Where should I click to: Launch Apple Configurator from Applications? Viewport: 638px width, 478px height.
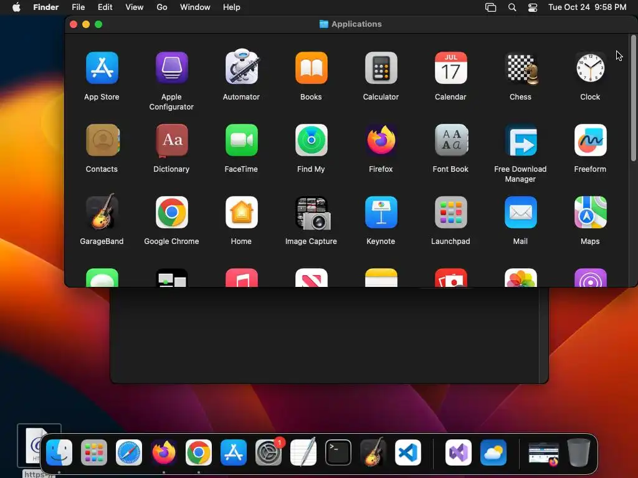coord(171,68)
